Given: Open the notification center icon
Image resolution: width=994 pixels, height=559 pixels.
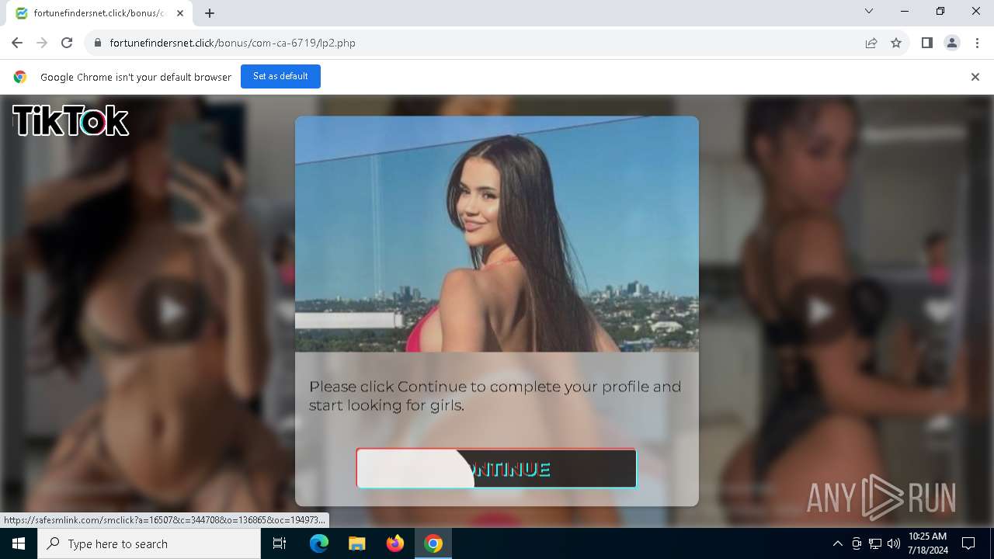Looking at the screenshot, I should (x=968, y=543).
